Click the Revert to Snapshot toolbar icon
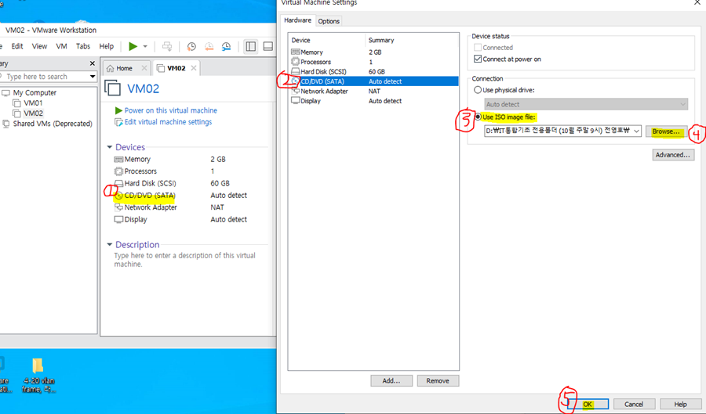This screenshot has width=706, height=414. point(209,46)
